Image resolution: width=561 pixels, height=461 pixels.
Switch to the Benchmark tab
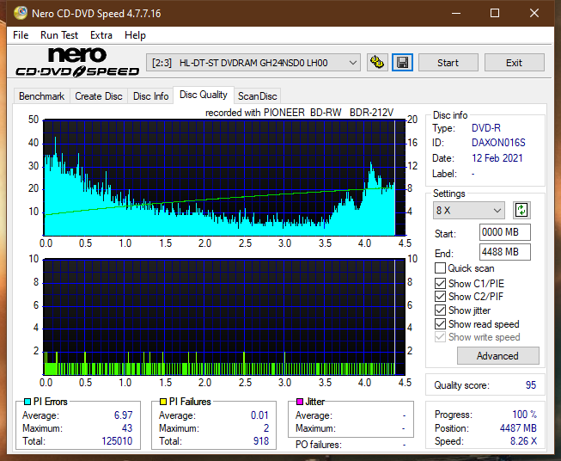[x=41, y=96]
